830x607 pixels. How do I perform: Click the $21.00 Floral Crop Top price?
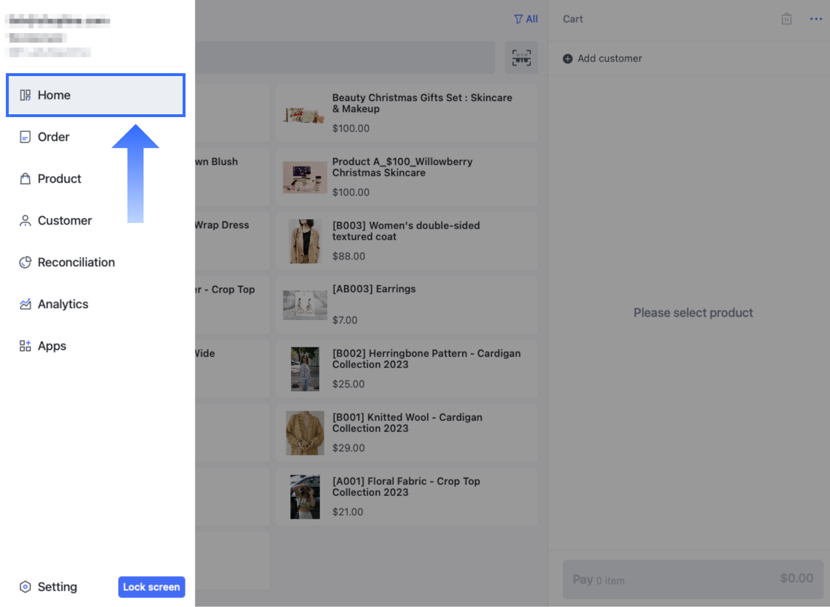pyautogui.click(x=348, y=512)
